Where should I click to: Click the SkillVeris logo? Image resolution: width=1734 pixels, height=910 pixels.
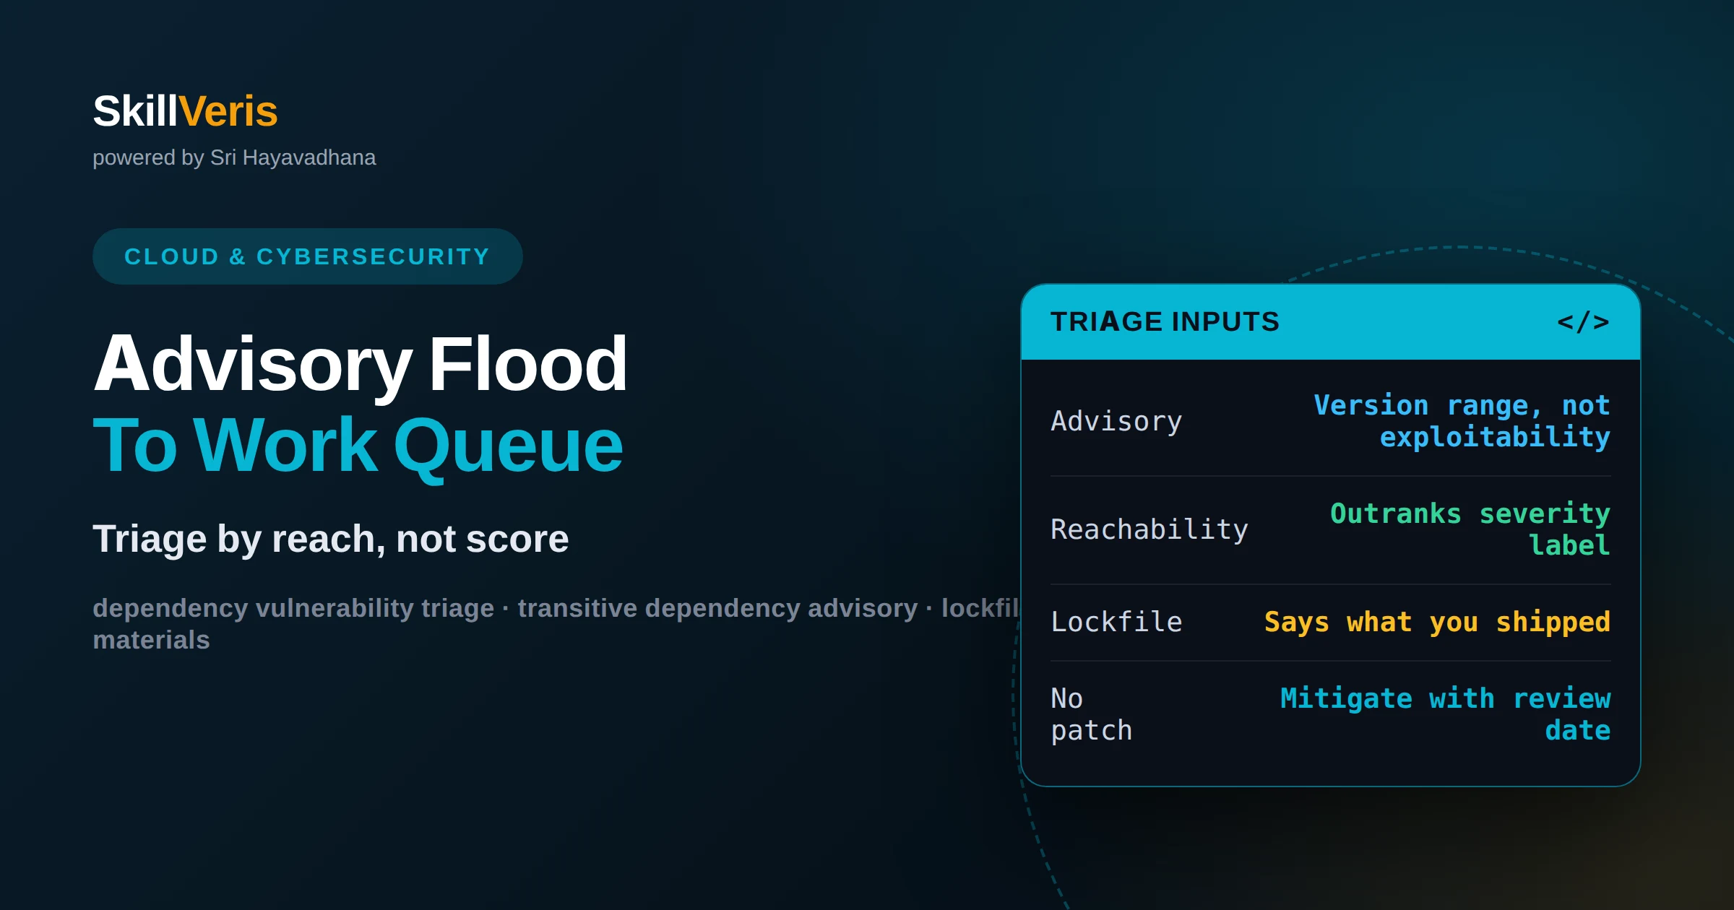point(185,111)
